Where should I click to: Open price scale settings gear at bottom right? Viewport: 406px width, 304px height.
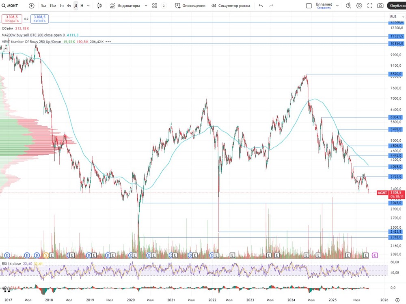pos(397,300)
